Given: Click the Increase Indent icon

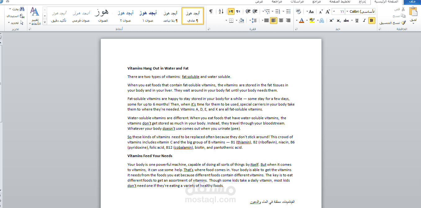Looking at the screenshot, I should 248,11.
